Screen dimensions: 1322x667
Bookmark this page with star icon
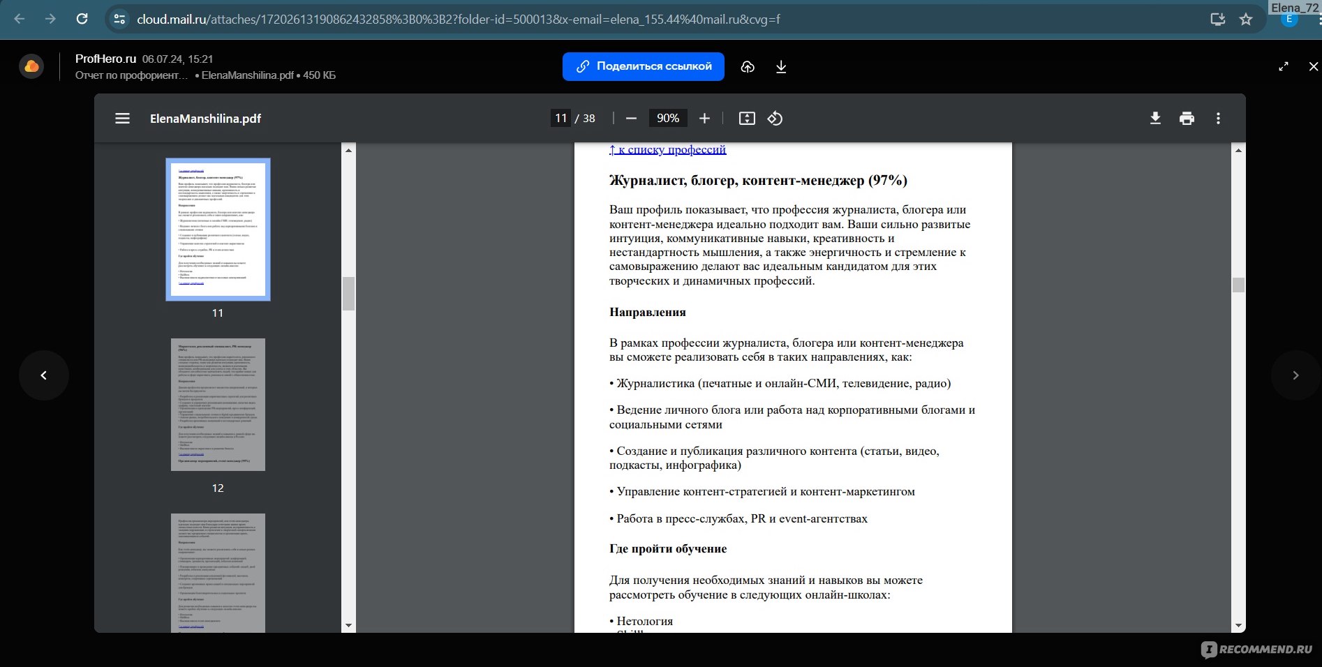(1246, 19)
